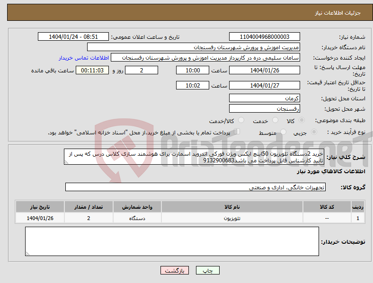Click the چاپ (print) button
This screenshot has height=283, width=373.
pos(207,270)
